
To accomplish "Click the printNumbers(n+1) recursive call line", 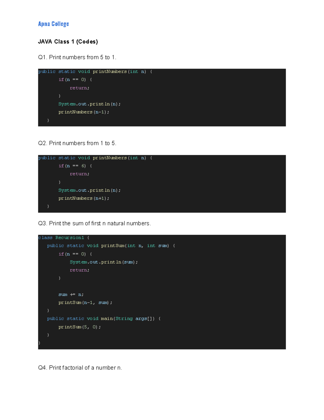I will [x=84, y=198].
